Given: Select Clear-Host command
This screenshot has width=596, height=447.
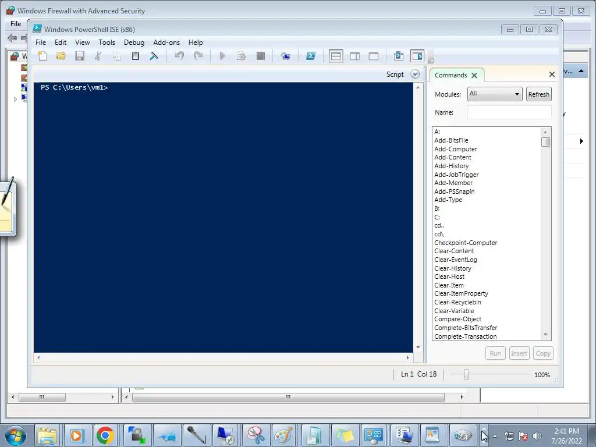Looking at the screenshot, I should [x=449, y=276].
